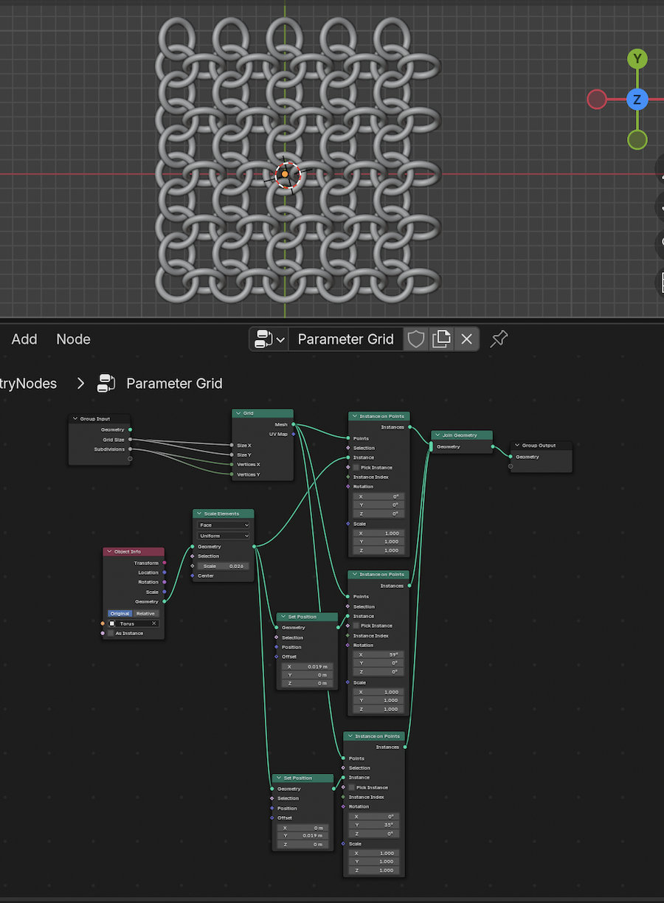Select Relative mode in Object Info node
The height and width of the screenshot is (903, 664).
click(146, 613)
